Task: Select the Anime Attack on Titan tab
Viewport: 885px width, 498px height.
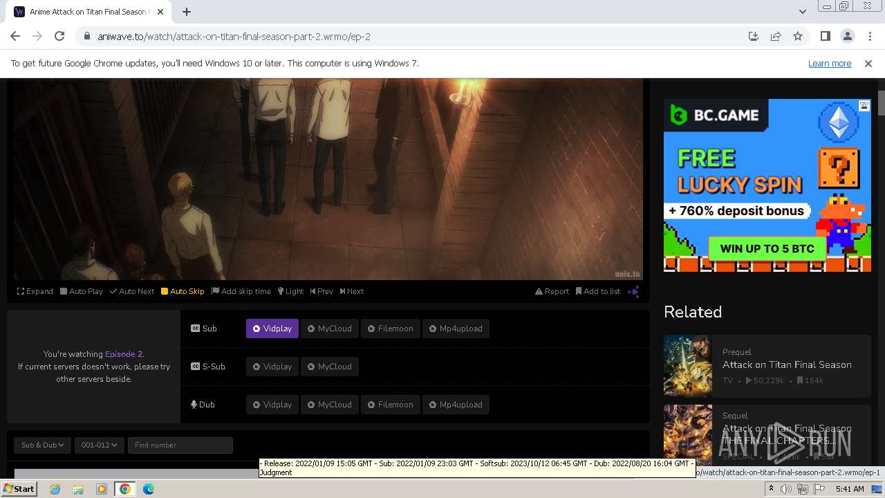Action: tap(90, 12)
